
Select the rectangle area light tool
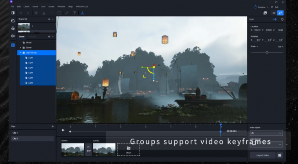tap(59, 13)
